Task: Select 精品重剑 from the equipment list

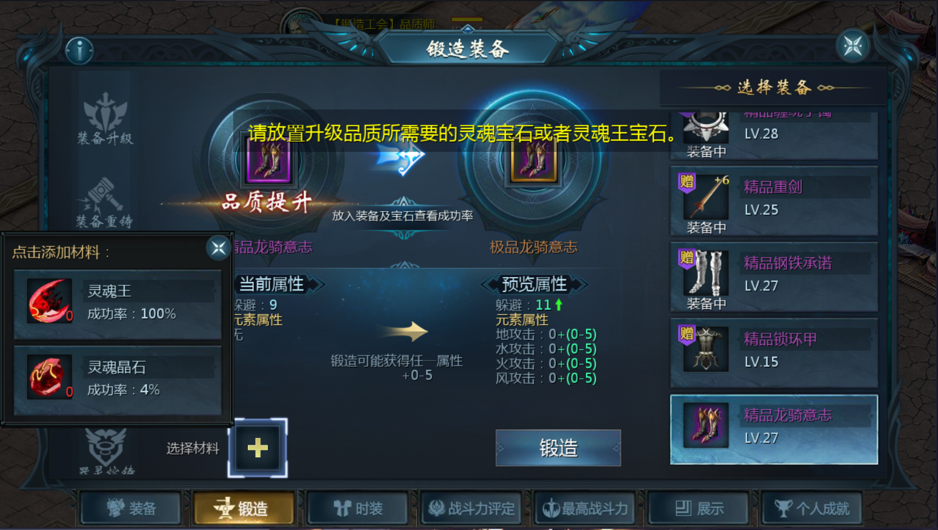Action: click(x=774, y=201)
